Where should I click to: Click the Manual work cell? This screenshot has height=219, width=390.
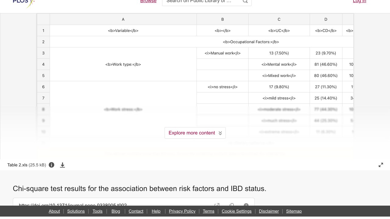pos(222,53)
